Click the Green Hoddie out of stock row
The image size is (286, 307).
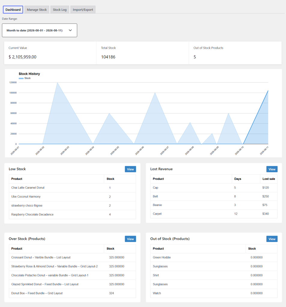[214, 258]
